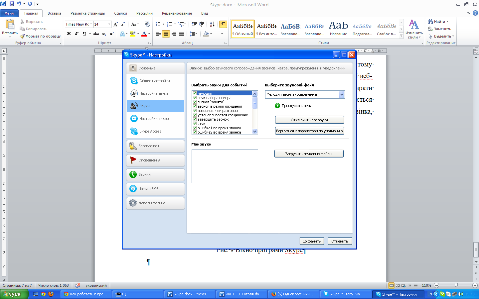Open the sound file dropdown Мелодия звонка

coord(342,95)
